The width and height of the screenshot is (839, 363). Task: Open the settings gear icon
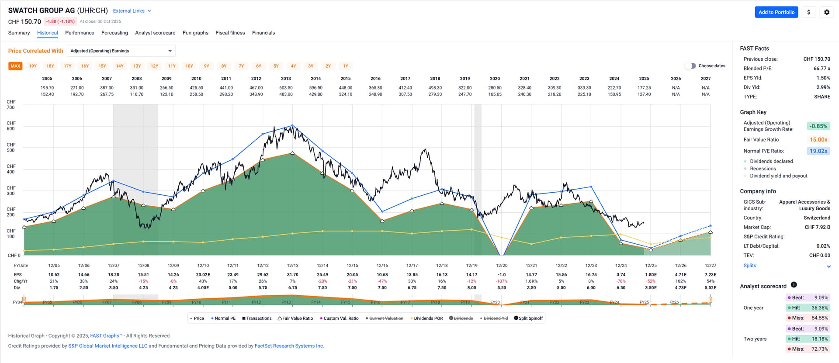[826, 12]
